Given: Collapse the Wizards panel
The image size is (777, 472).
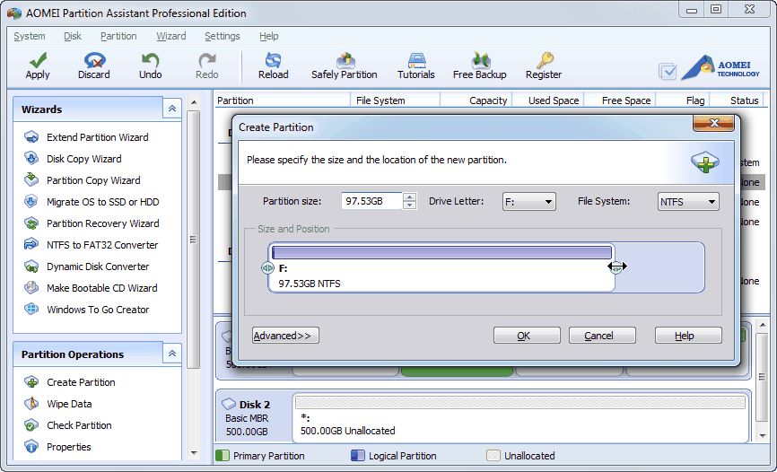Looking at the screenshot, I should (x=172, y=109).
